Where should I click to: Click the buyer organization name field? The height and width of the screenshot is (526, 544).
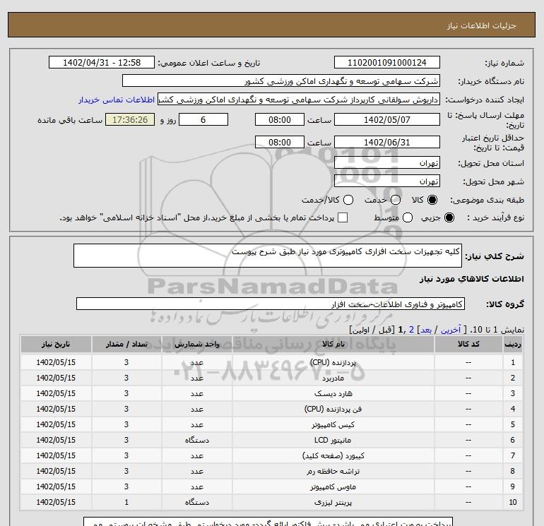[x=281, y=80]
